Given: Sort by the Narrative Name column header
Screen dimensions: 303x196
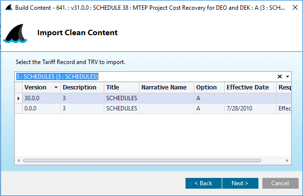Looking at the screenshot, I should point(166,87).
